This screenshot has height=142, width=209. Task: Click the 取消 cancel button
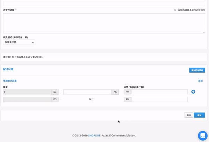coord(189,115)
